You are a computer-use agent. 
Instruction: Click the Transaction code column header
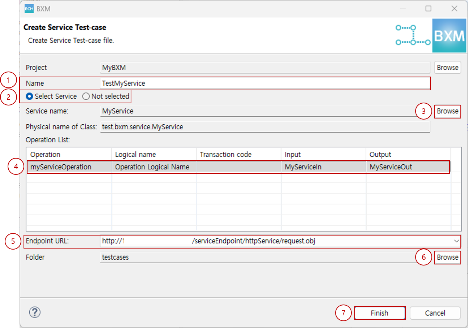(x=238, y=154)
